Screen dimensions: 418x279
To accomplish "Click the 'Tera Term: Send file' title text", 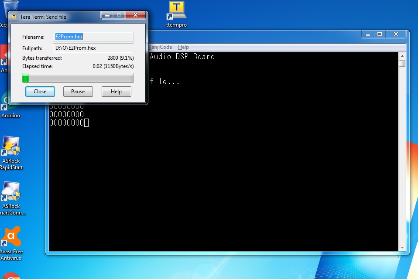I will 43,17.
